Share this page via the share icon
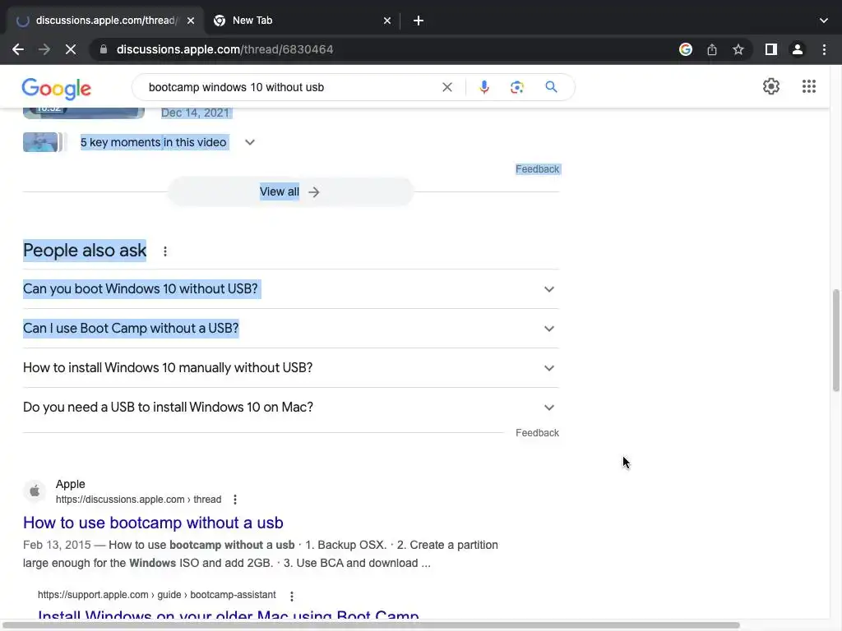 pyautogui.click(x=712, y=49)
